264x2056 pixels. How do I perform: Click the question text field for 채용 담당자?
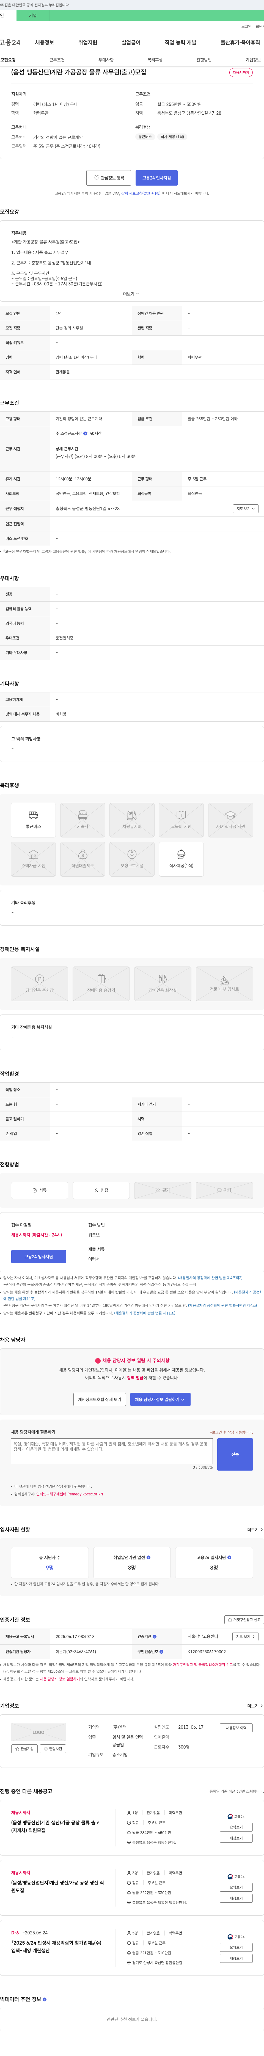pos(112,1451)
